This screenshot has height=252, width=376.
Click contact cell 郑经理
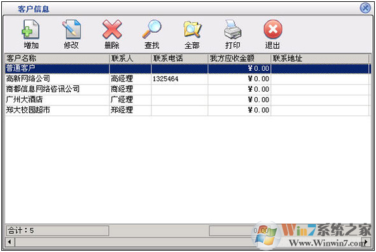(x=130, y=110)
